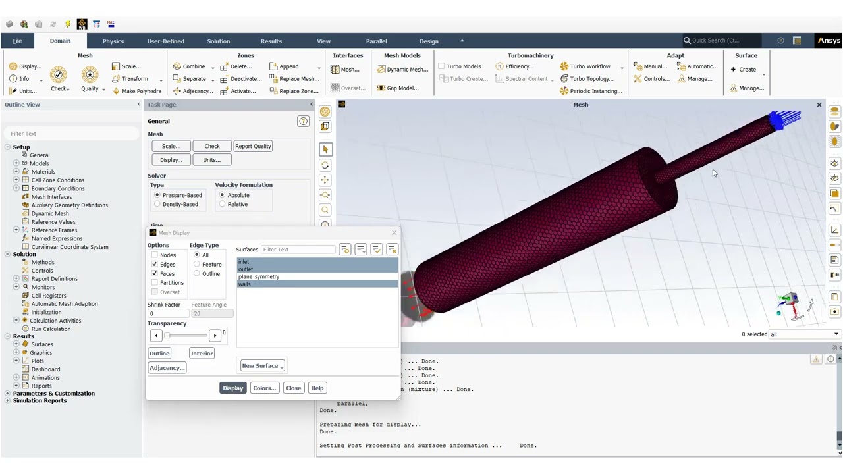Click Manage in the Surface group

pos(746,88)
